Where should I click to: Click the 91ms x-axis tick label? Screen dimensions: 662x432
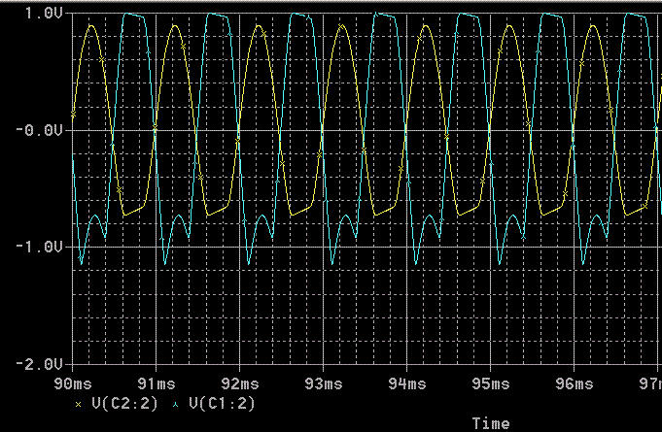(157, 384)
